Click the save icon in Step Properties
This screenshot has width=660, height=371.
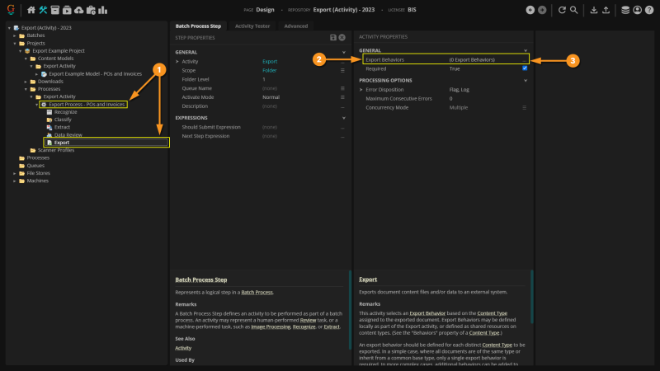pyautogui.click(x=332, y=38)
